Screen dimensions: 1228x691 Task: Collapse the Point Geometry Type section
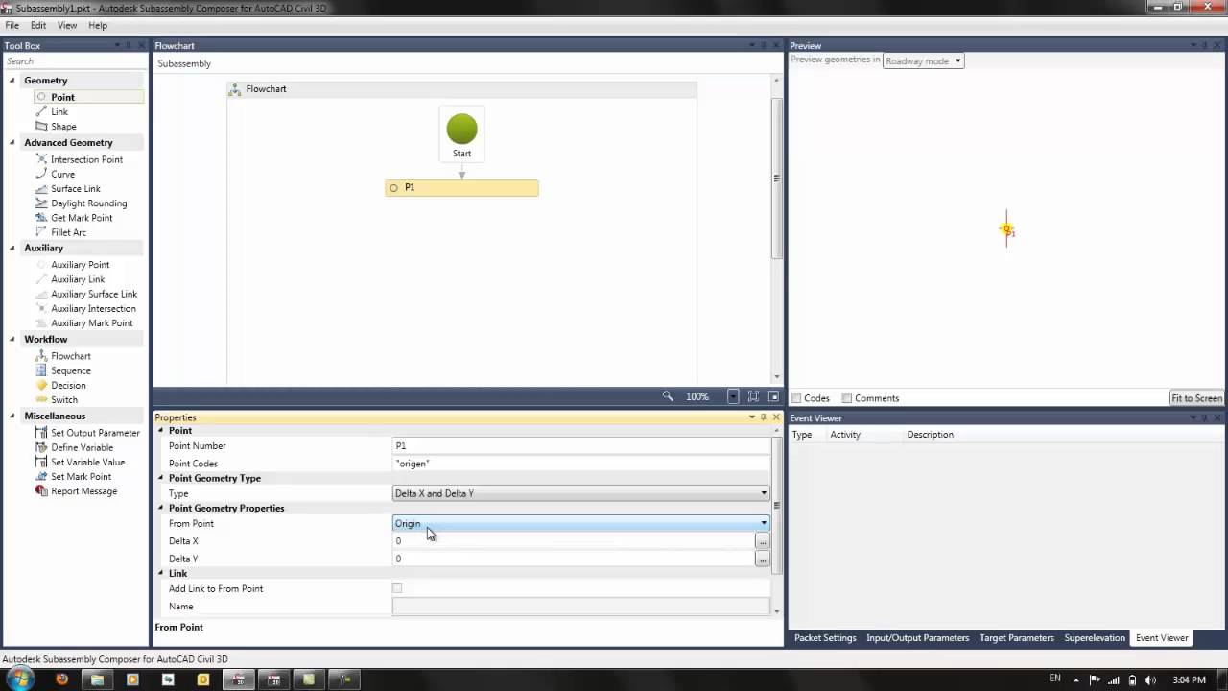161,478
